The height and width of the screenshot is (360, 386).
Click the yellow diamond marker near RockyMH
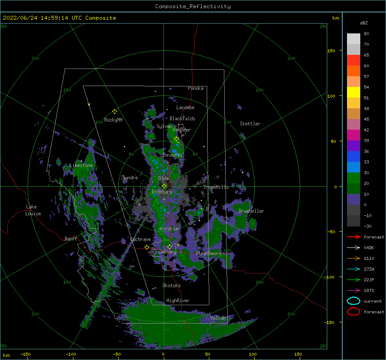click(115, 112)
